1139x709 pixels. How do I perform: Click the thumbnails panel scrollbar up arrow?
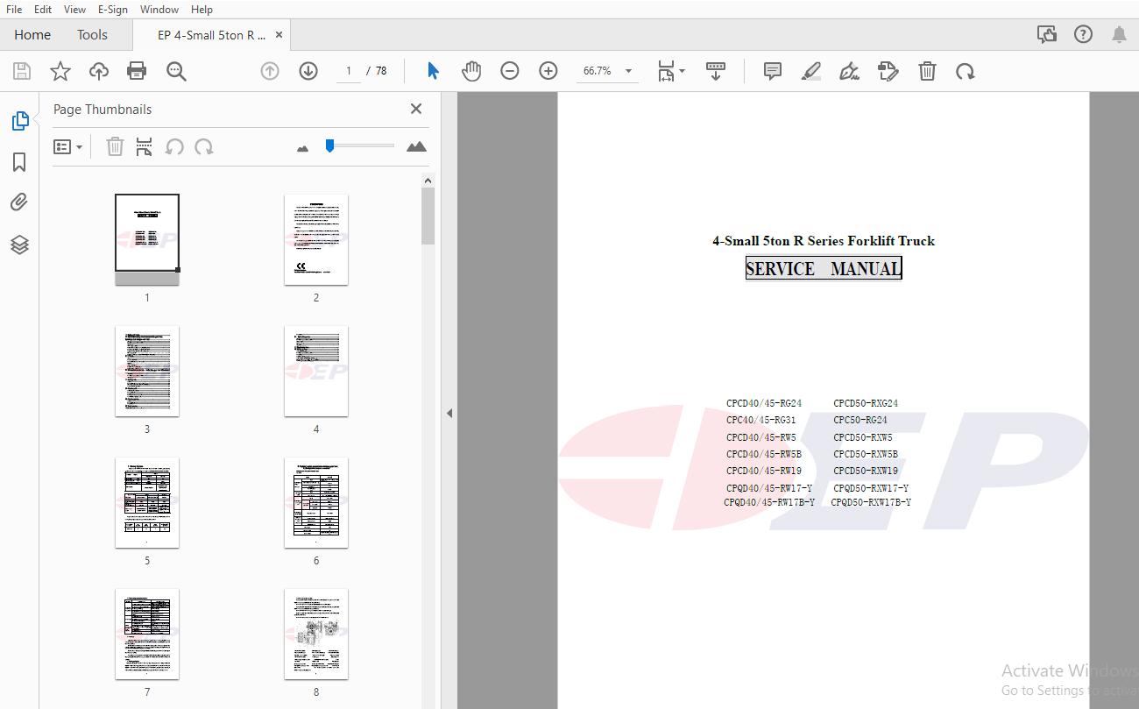[x=428, y=181]
